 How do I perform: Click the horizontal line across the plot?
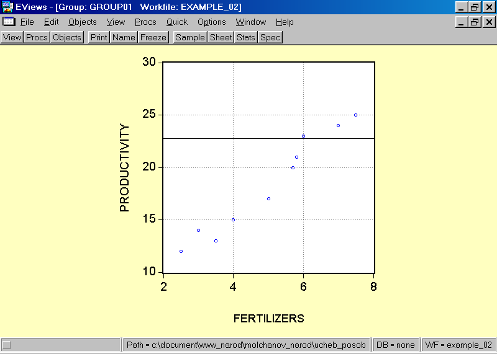pos(269,139)
